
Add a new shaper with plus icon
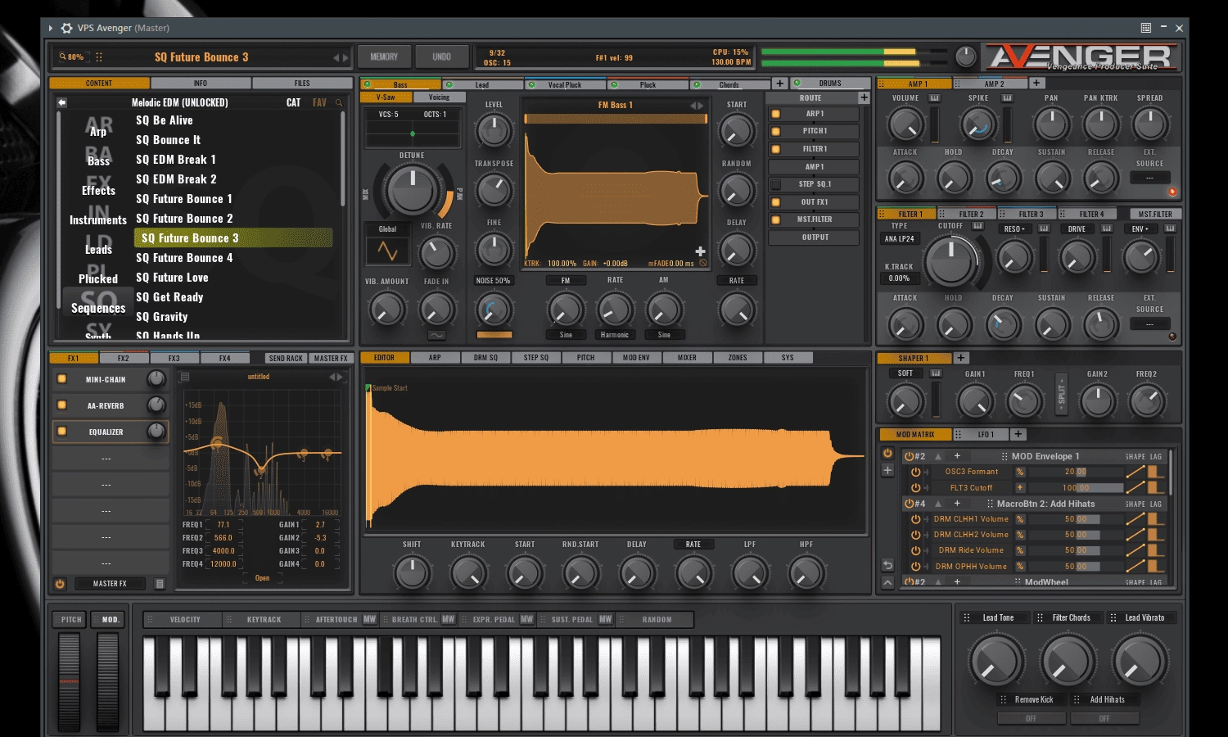pyautogui.click(x=961, y=358)
